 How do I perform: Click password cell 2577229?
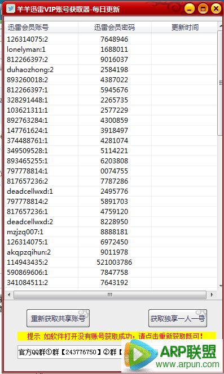pos(115,110)
